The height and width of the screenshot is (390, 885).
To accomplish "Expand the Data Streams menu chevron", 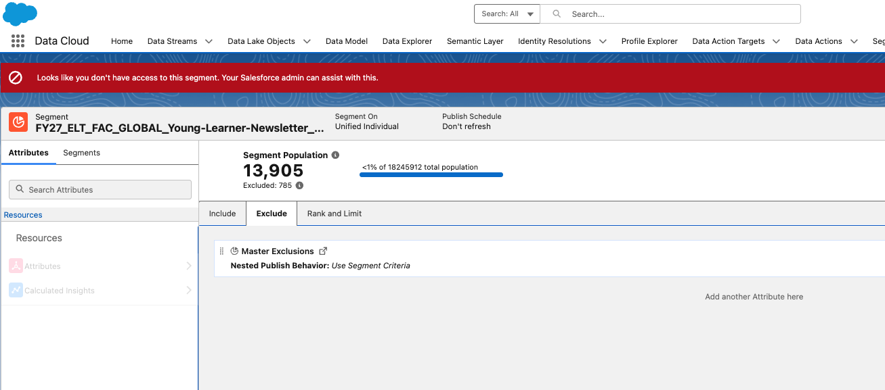I will [209, 41].
